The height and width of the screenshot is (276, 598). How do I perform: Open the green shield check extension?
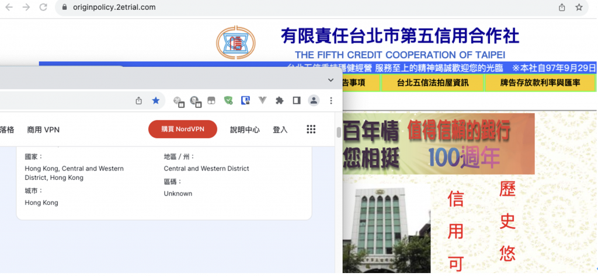(x=228, y=100)
